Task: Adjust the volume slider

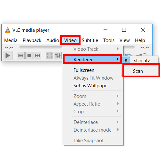Action: tap(141, 54)
